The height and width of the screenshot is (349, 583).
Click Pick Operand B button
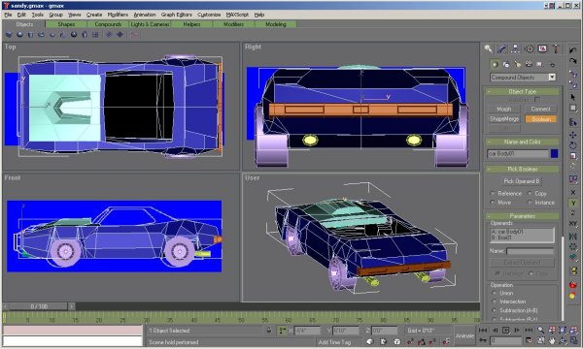tap(521, 181)
